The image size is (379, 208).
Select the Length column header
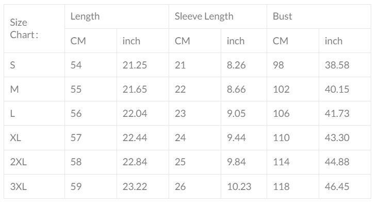click(85, 16)
